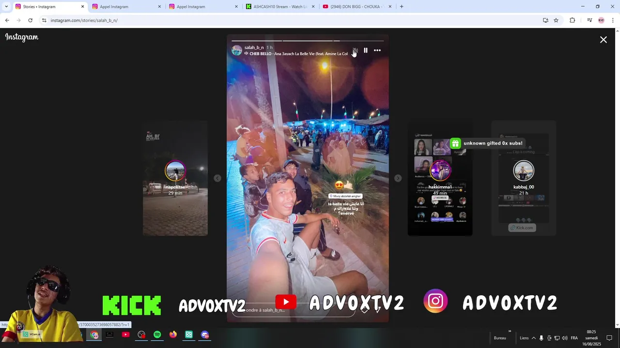Open the kabbaj_00 story thumbnail
The width and height of the screenshot is (620, 348).
point(524,178)
